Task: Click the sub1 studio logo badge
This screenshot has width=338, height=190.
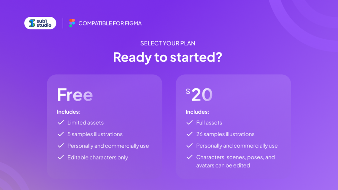Action: pos(40,23)
